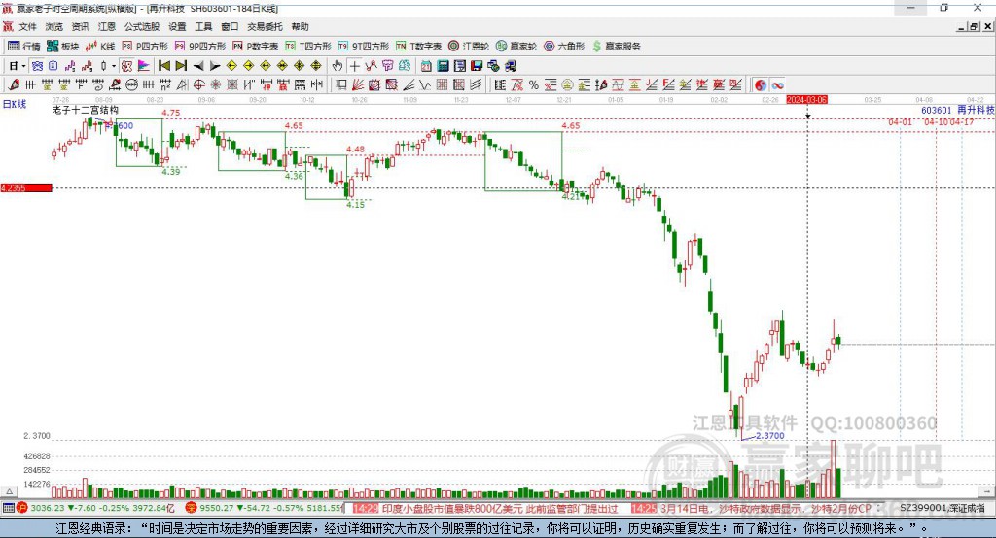Image resolution: width=996 pixels, height=538 pixels.
Task: Open the 交易委托 menu
Action: tap(265, 26)
